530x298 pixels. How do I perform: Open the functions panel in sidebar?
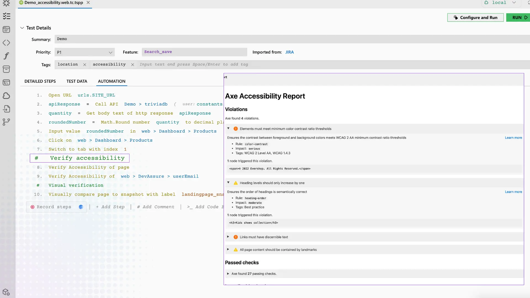(7, 56)
